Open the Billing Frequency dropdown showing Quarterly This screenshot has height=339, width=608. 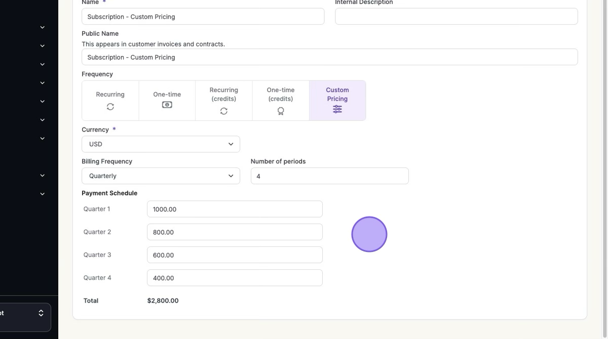click(x=161, y=176)
